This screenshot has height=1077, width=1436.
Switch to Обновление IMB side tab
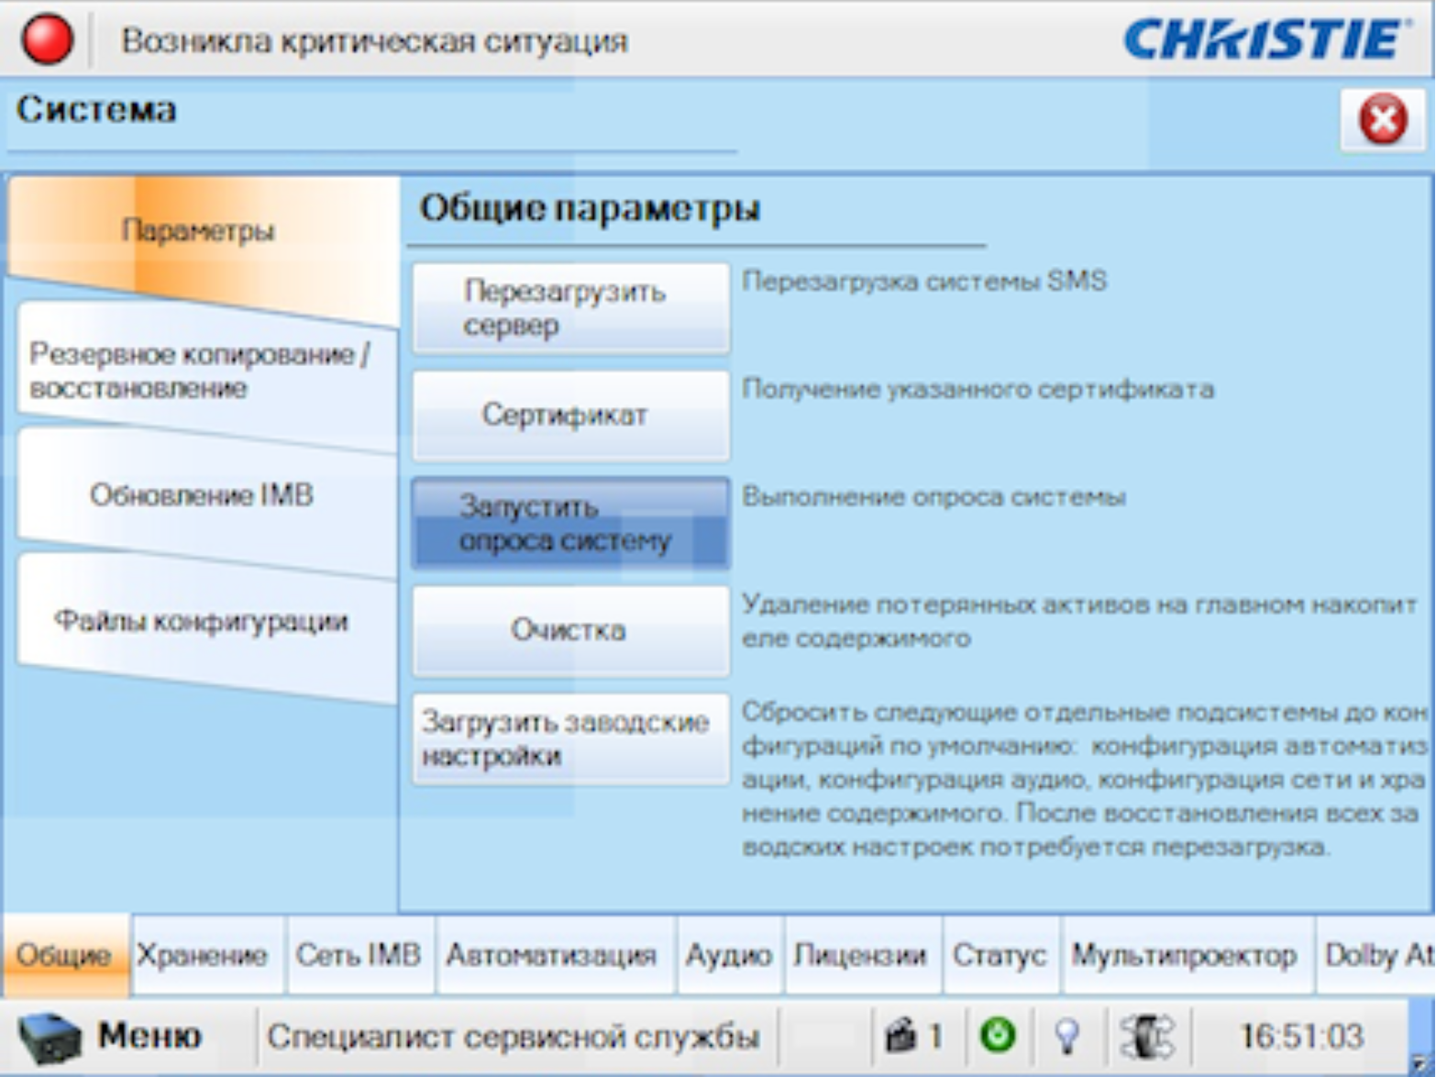click(x=202, y=496)
